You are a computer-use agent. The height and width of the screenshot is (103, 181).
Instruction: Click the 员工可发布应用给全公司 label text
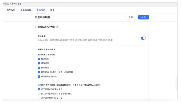point(52,98)
